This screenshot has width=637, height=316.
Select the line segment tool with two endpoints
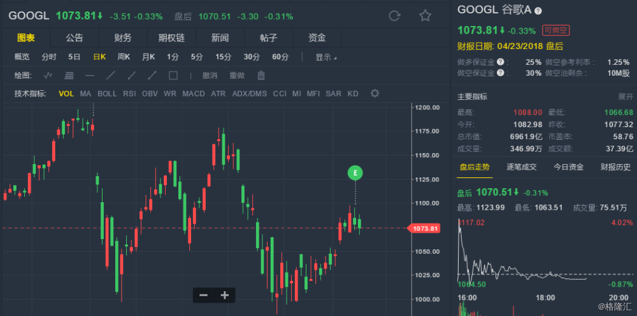coord(152,76)
